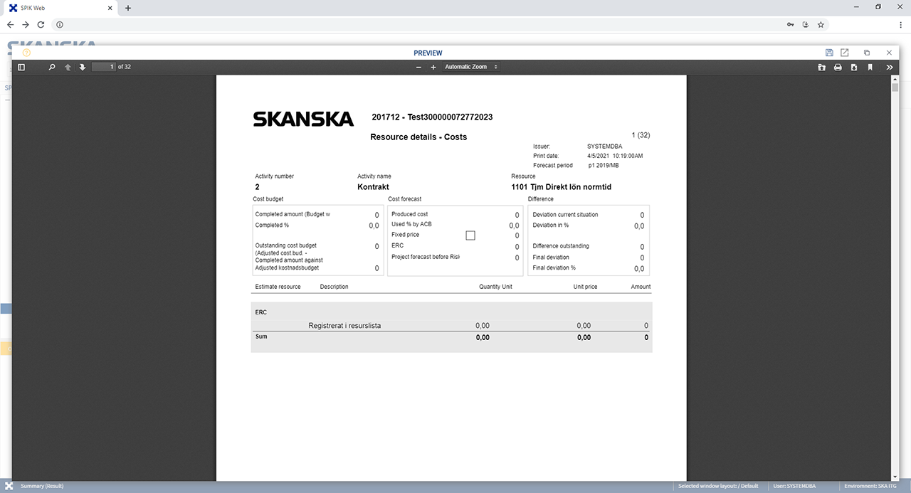The width and height of the screenshot is (911, 493).
Task: Click the PREVIEW dialog title
Action: [x=428, y=53]
